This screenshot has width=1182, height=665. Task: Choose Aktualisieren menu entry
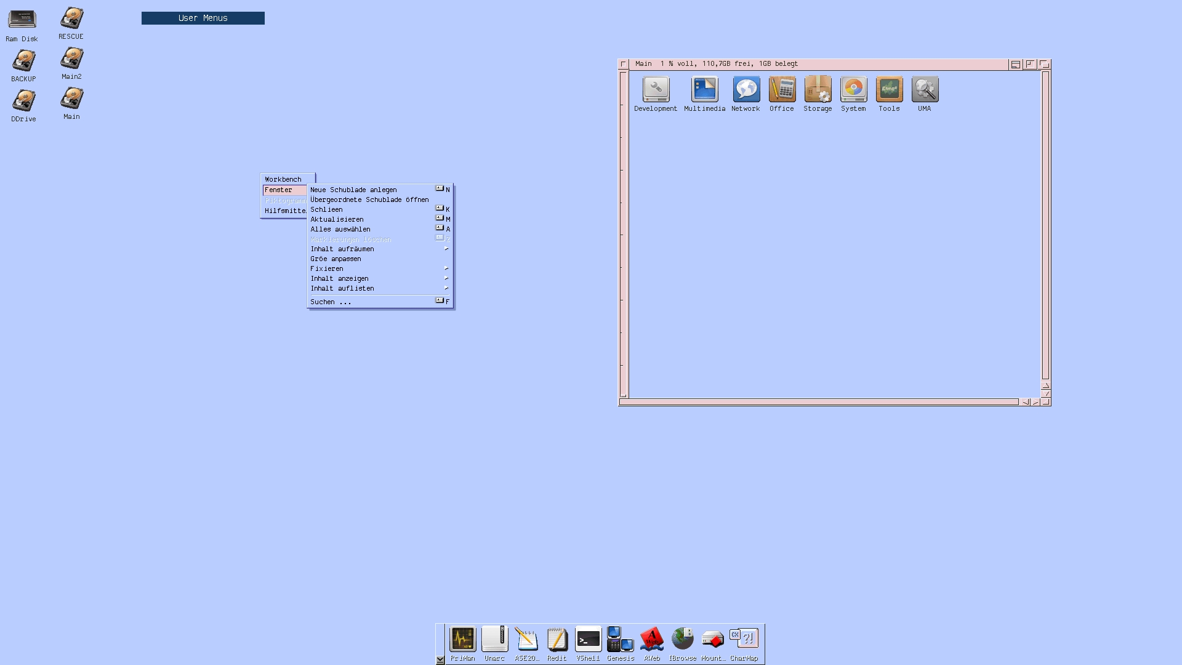pyautogui.click(x=380, y=219)
